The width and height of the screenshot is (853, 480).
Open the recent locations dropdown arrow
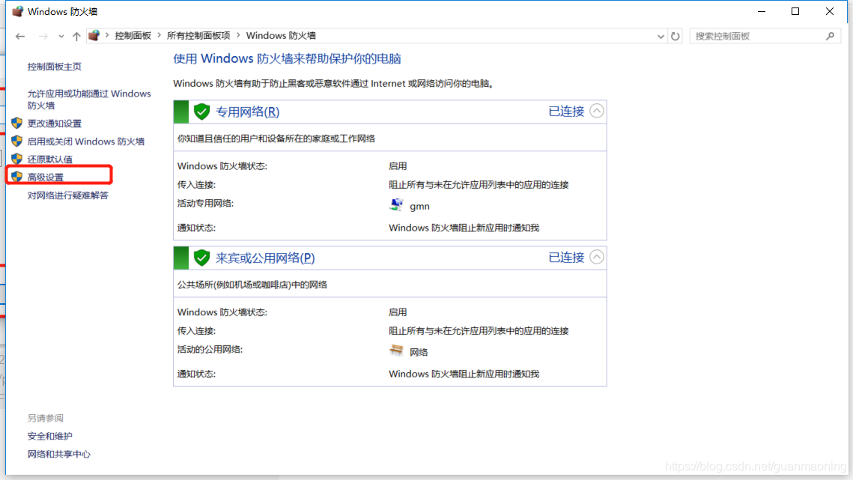pos(61,37)
